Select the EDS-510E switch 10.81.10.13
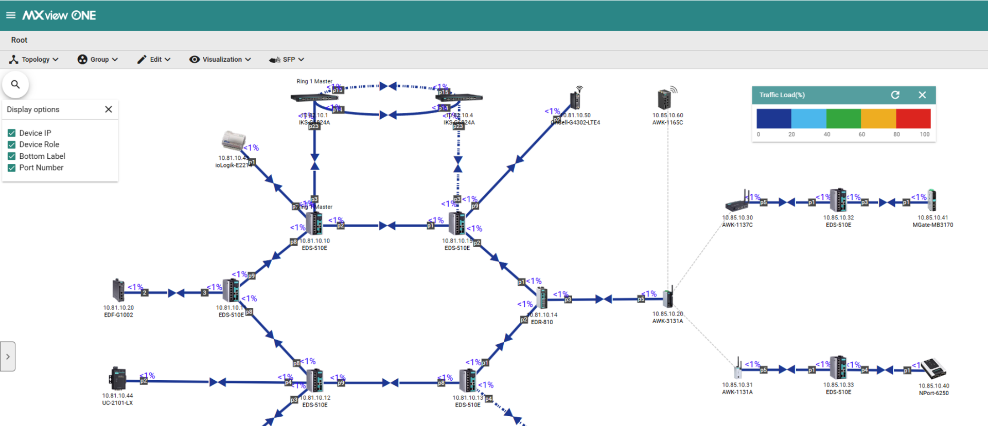Screen dimensions: 988x426 (467, 381)
